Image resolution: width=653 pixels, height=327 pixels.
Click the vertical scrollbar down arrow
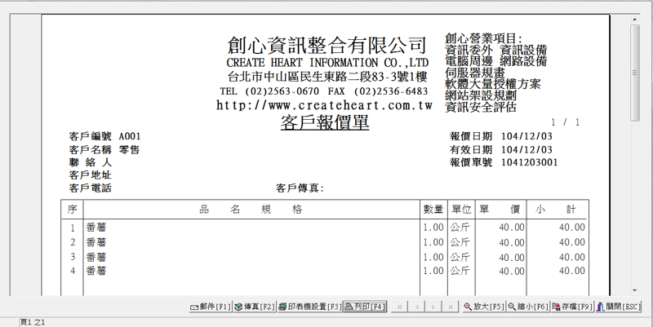pos(635,290)
